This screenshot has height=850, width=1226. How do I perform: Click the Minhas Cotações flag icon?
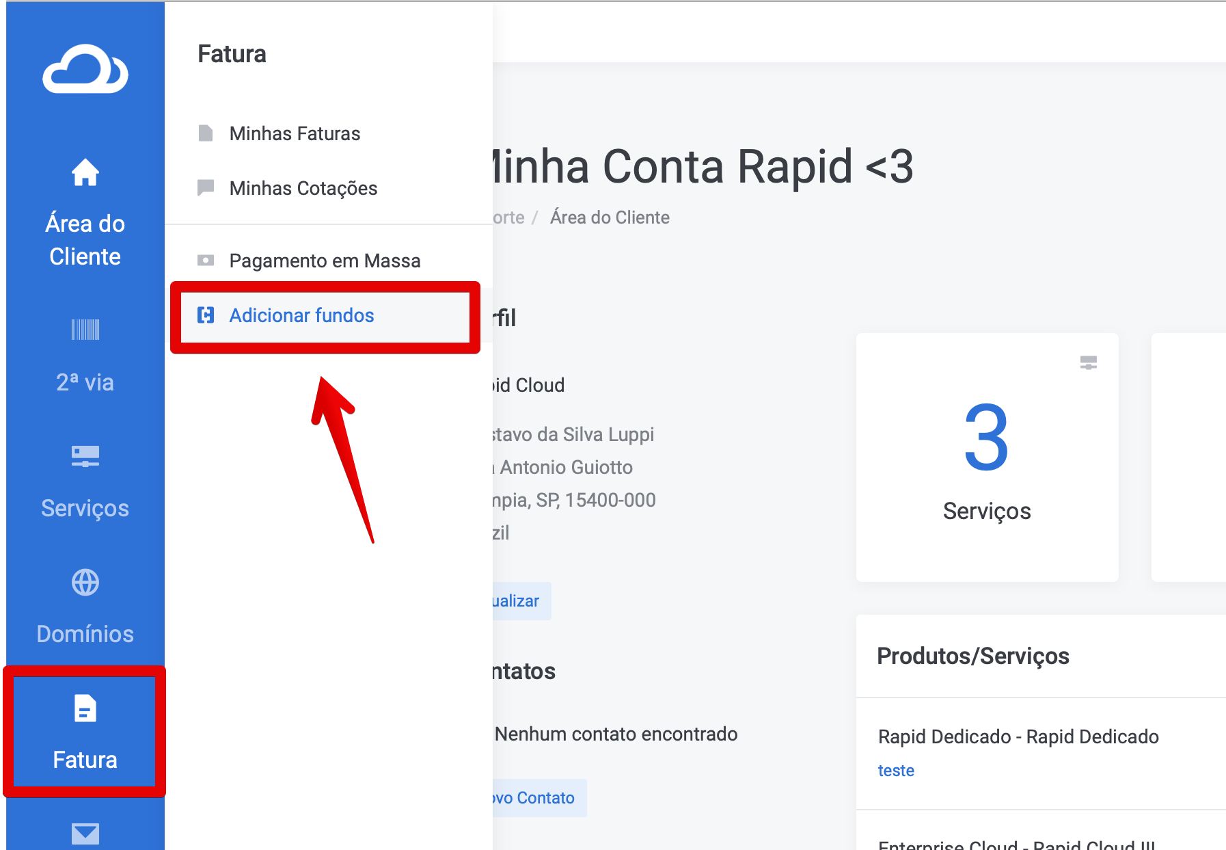(x=206, y=187)
